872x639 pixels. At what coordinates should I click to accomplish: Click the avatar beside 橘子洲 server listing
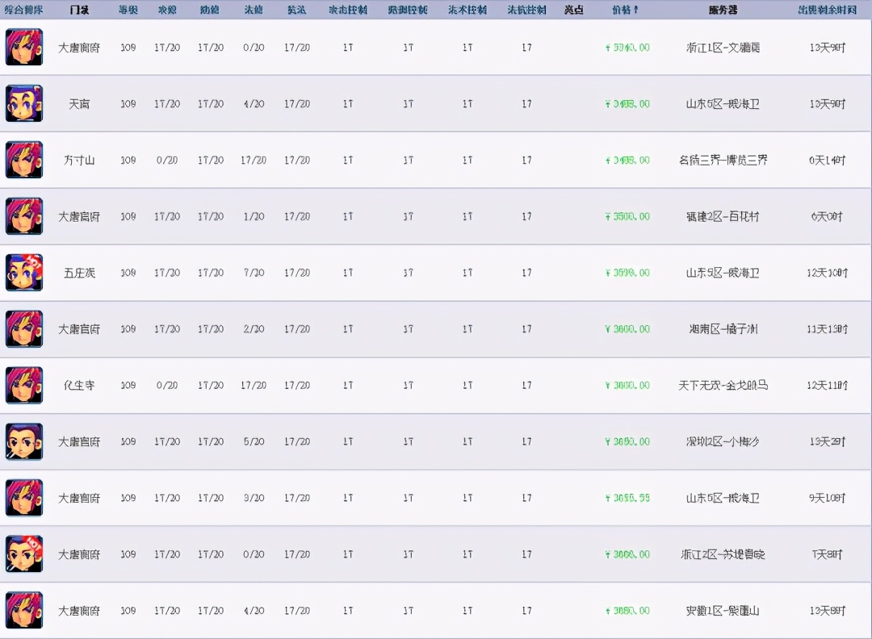[24, 329]
